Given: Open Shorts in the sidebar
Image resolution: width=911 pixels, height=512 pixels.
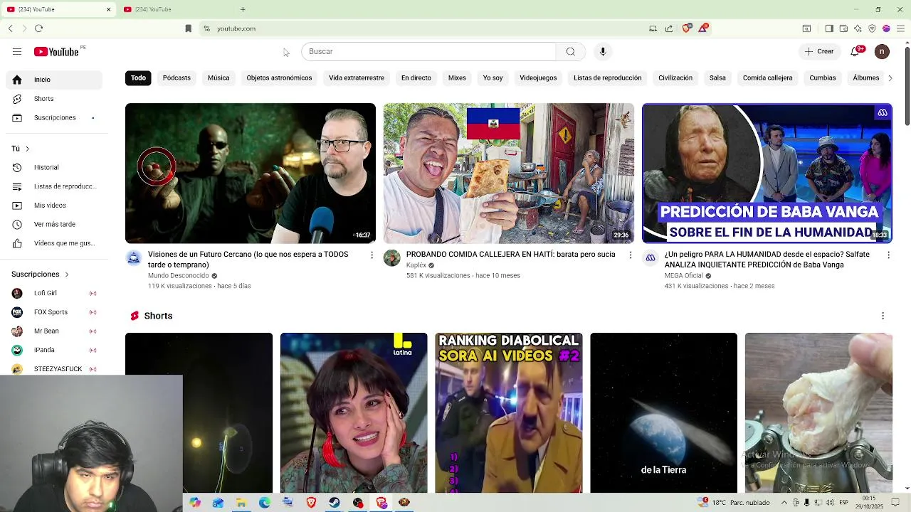Looking at the screenshot, I should point(54,99).
